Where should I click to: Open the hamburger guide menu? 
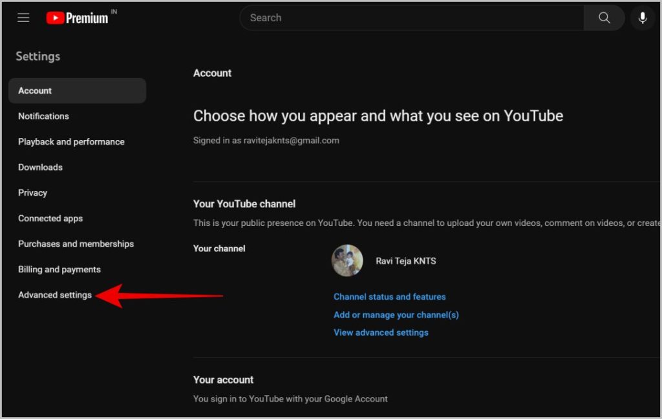pyautogui.click(x=23, y=17)
